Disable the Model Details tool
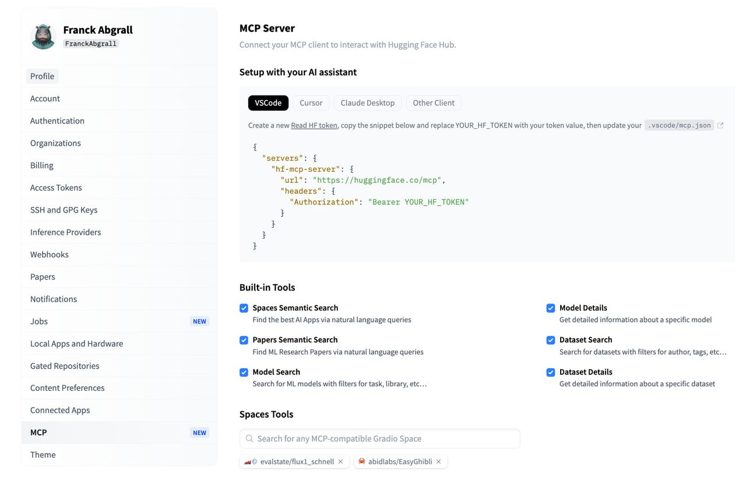The width and height of the screenshot is (753, 484). coord(551,308)
